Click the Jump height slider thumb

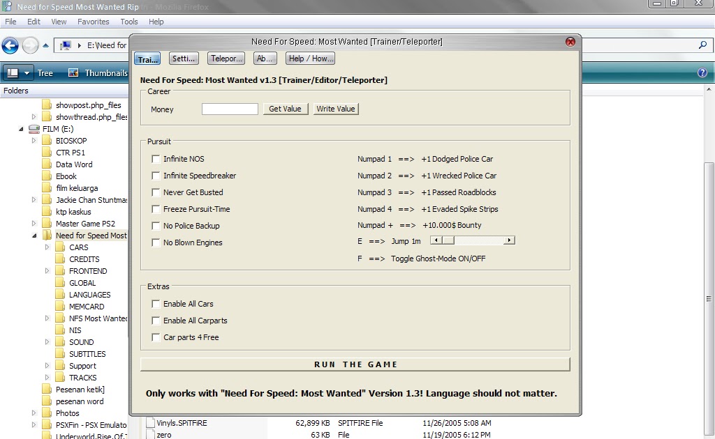pyautogui.click(x=448, y=240)
